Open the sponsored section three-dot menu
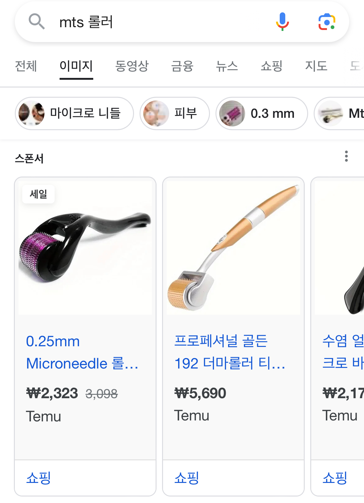Viewport: 364px width, 503px height. tap(346, 156)
